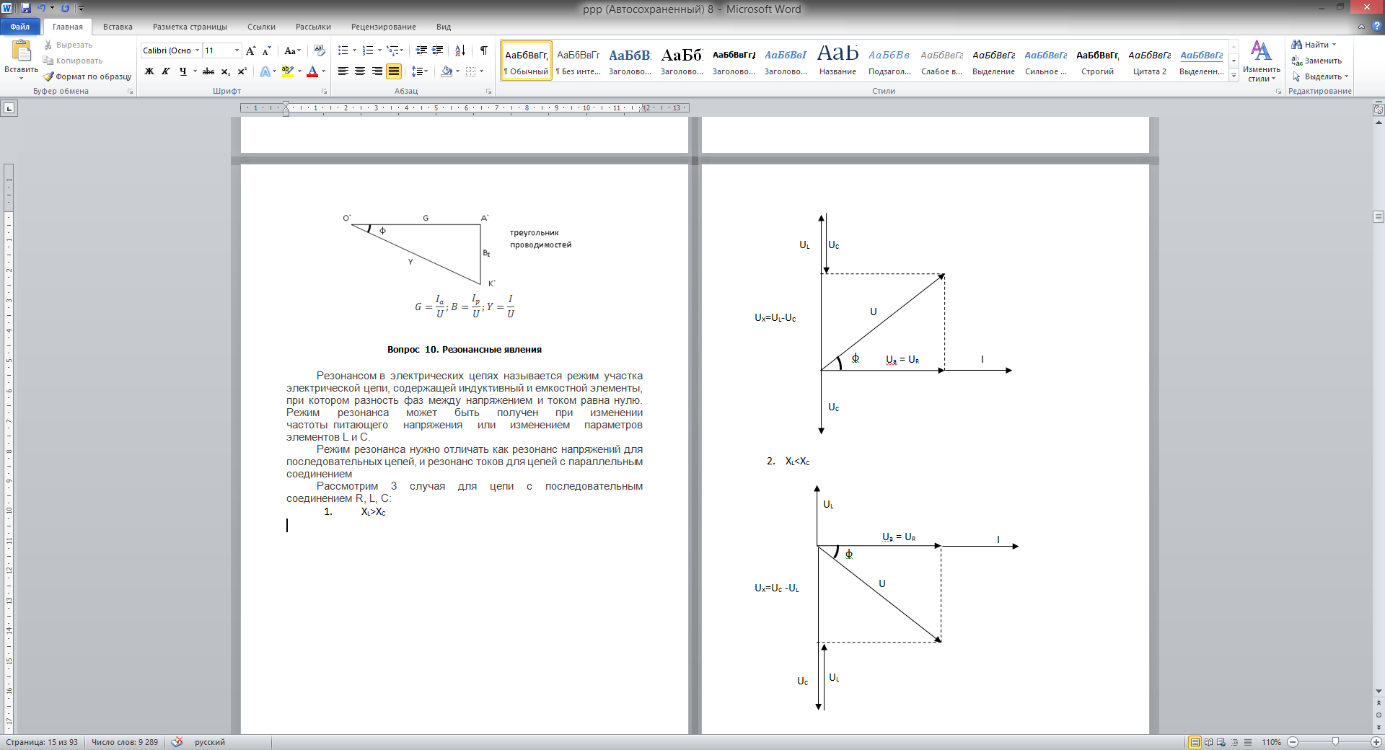The height and width of the screenshot is (750, 1385).
Task: Click Clear Formatting eraser icon
Action: (x=320, y=50)
